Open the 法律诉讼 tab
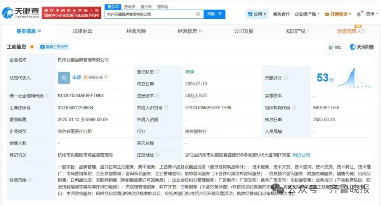The image size is (381, 206). 83,31
